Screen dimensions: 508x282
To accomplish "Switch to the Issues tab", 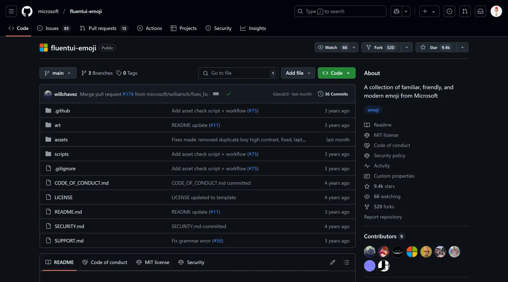I will pos(54,28).
